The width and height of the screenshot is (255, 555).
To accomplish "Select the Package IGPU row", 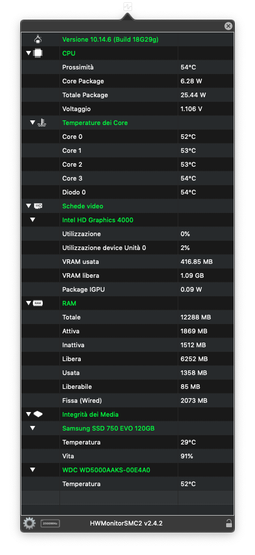I will 127,289.
